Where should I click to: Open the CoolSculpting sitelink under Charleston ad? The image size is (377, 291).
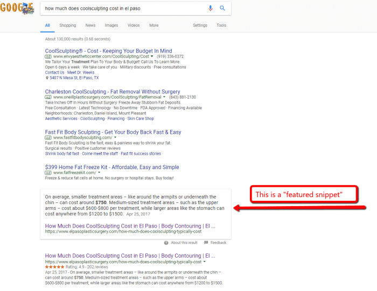click(92, 119)
